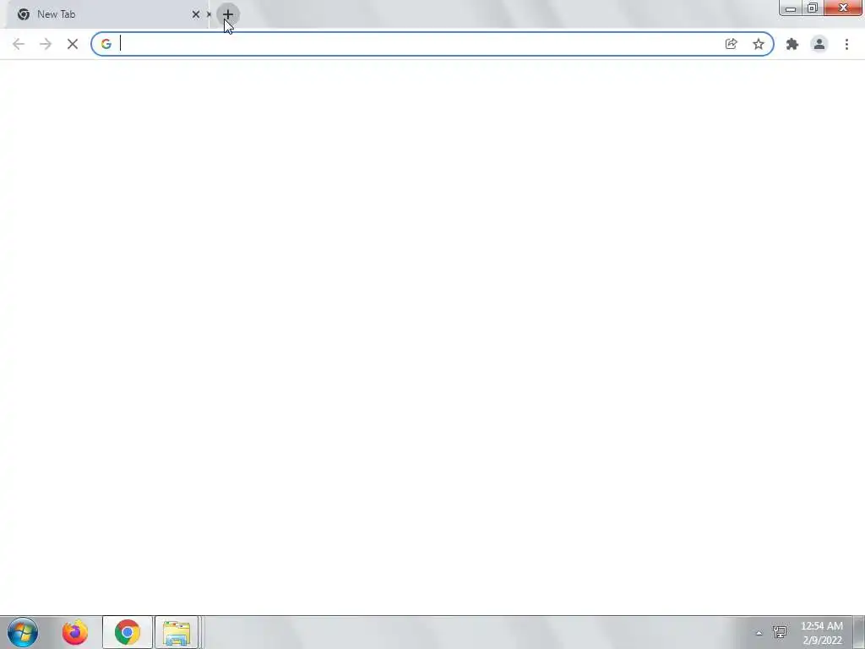Close the Chrome window
865x649 pixels.
tap(843, 8)
